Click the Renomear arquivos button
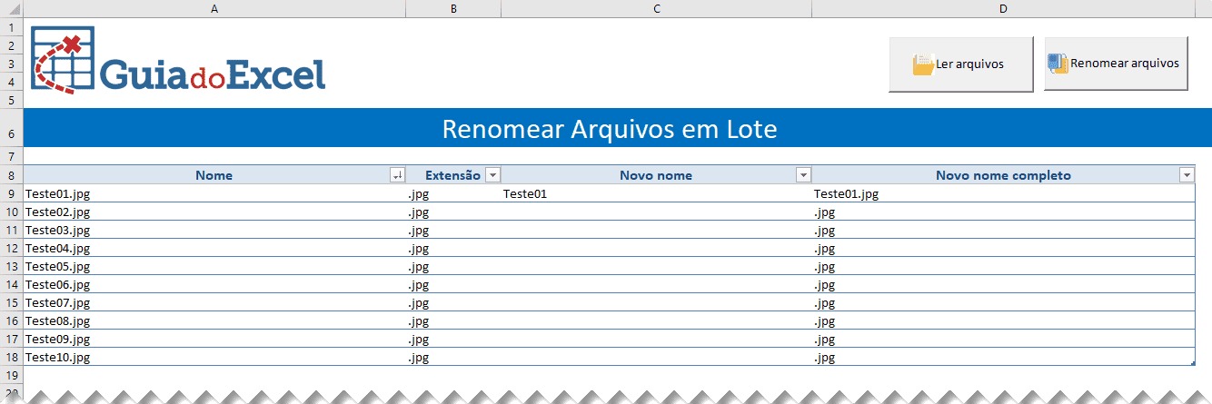 1116,64
